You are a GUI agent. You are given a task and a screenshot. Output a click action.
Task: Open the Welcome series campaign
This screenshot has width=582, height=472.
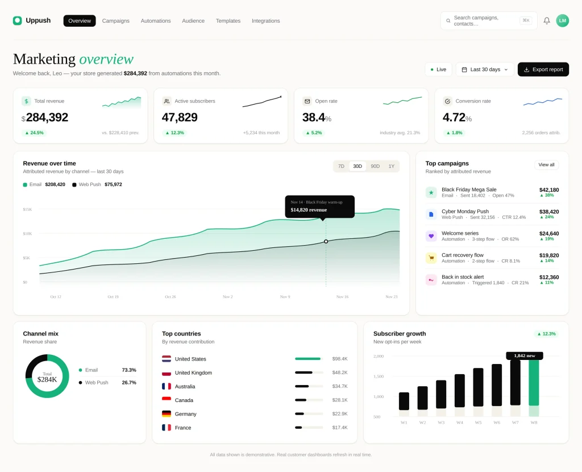coord(492,236)
